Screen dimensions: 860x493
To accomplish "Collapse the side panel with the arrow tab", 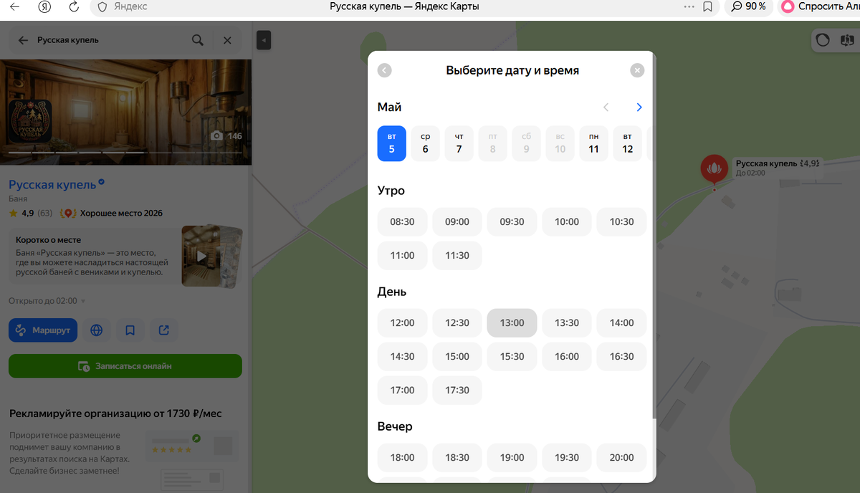I will pos(263,40).
